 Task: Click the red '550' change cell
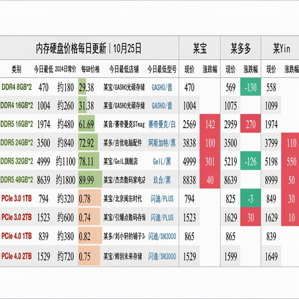[x=290, y=161]
